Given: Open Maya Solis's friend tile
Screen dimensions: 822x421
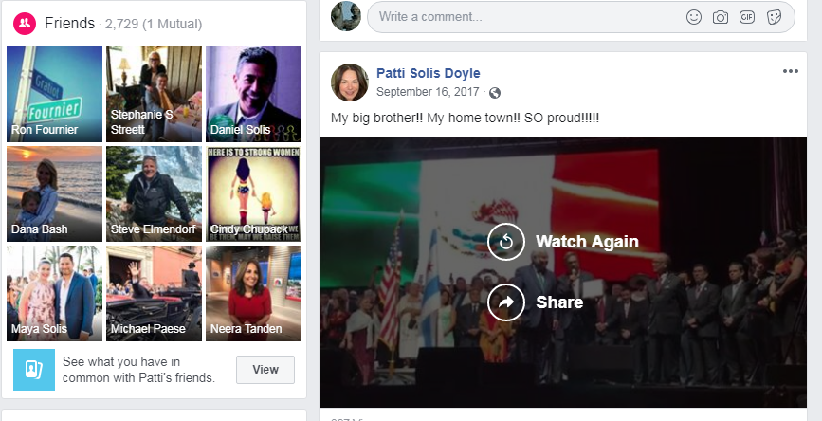Looking at the screenshot, I should [x=55, y=294].
